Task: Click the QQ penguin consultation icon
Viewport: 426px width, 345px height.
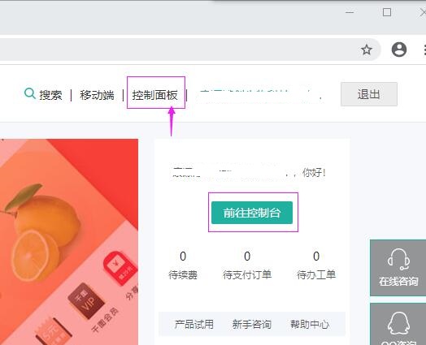Action: pos(398,323)
